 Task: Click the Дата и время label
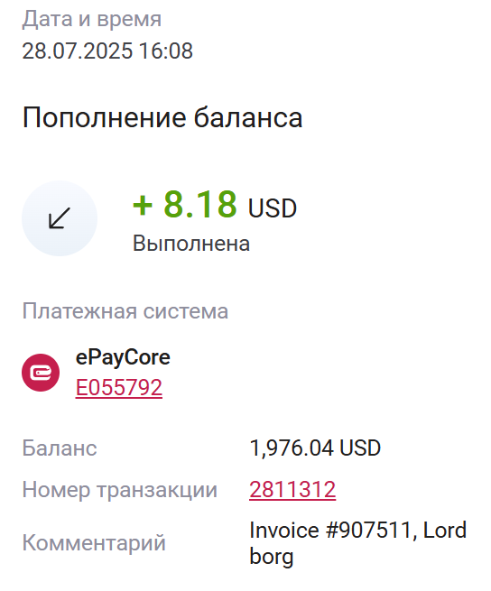tap(92, 19)
